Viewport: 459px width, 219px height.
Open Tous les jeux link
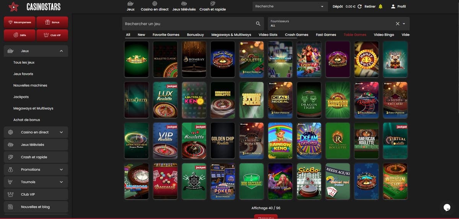24,63
